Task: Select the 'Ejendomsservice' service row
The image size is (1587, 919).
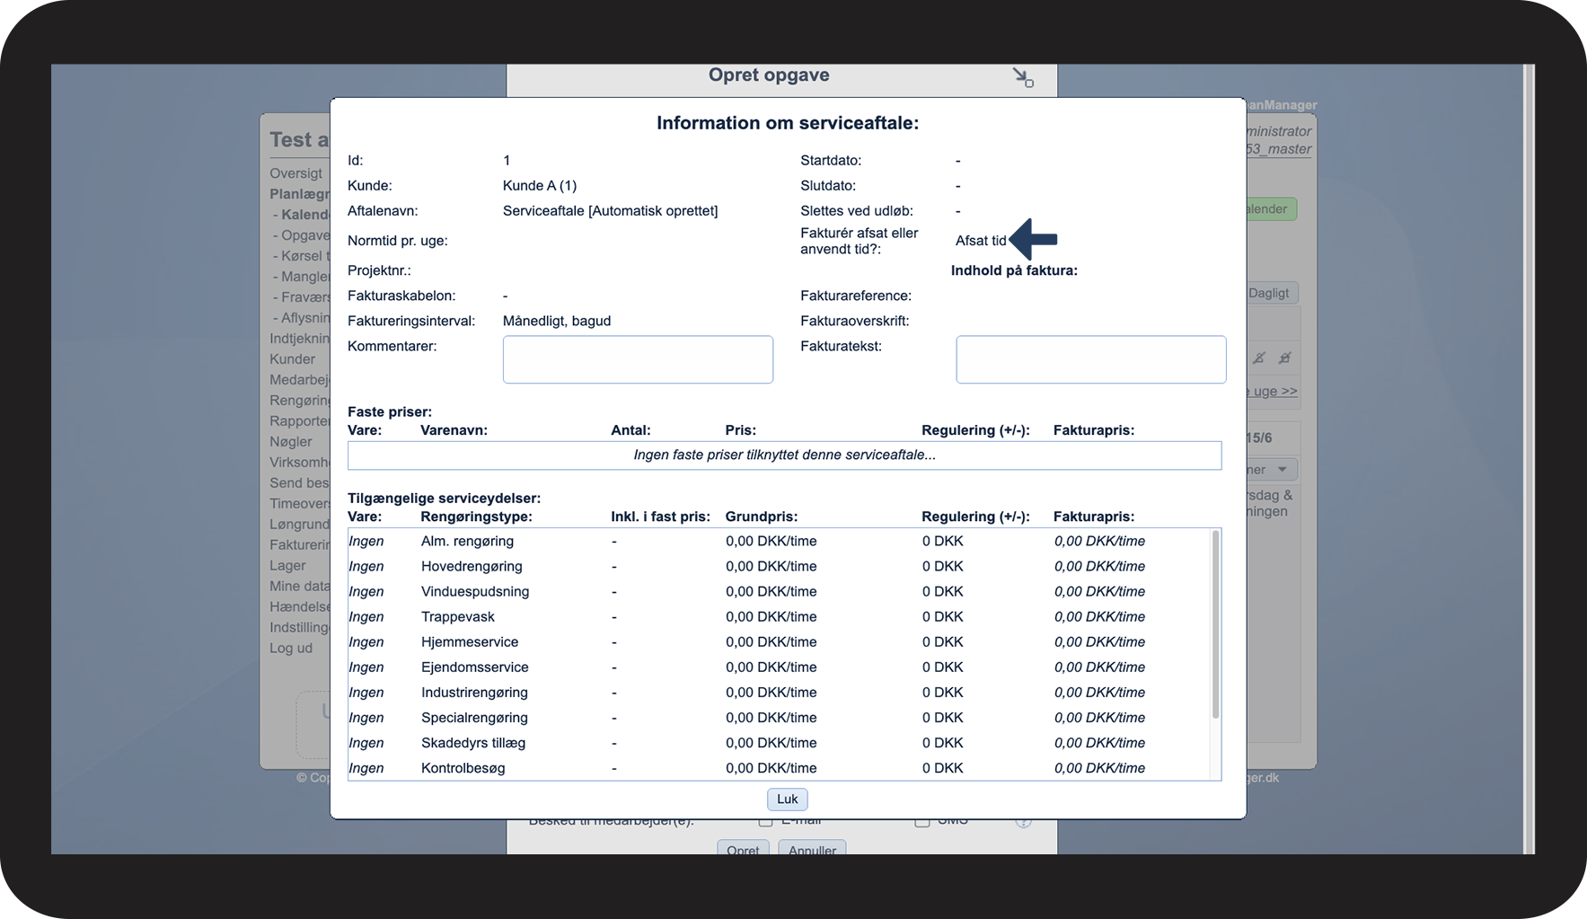Action: coord(780,667)
